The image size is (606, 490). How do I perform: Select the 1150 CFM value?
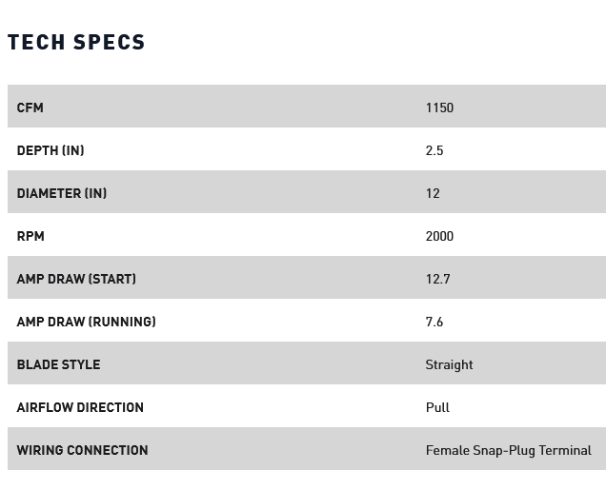pyautogui.click(x=439, y=108)
